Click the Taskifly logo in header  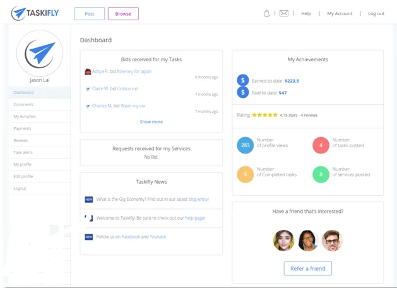tap(35, 13)
